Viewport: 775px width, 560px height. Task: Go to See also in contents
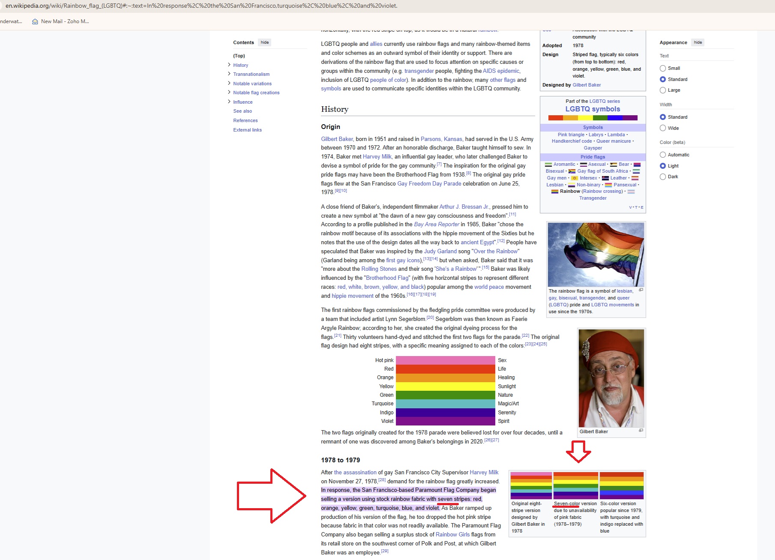(x=242, y=111)
